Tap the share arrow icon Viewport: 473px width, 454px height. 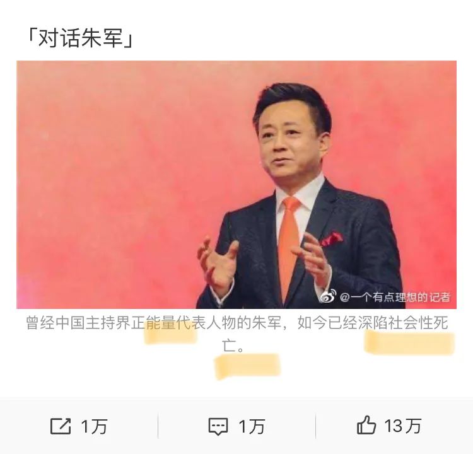pyautogui.click(x=61, y=426)
